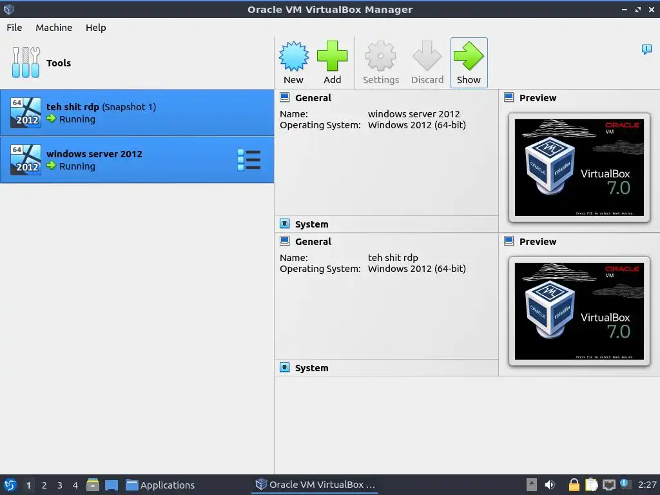The image size is (660, 495).
Task: Click upper Operating System value Windows 2012 (64-bit)
Action: [417, 125]
